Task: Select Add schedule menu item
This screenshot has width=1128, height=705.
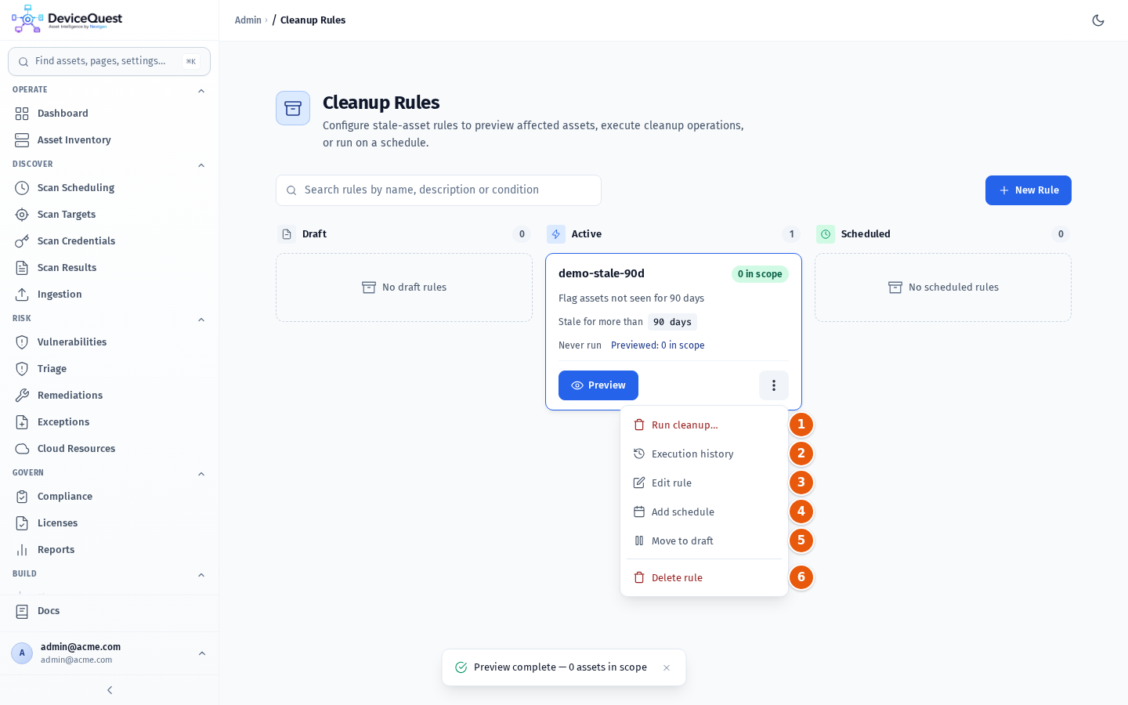Action: pyautogui.click(x=704, y=512)
